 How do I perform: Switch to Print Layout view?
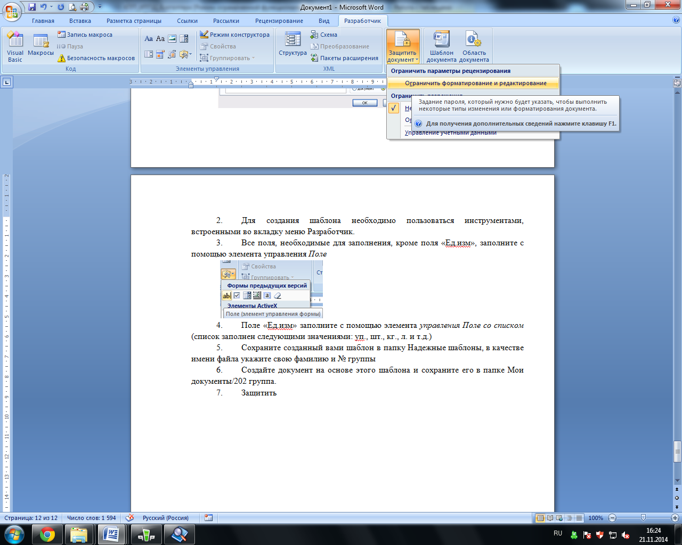540,518
